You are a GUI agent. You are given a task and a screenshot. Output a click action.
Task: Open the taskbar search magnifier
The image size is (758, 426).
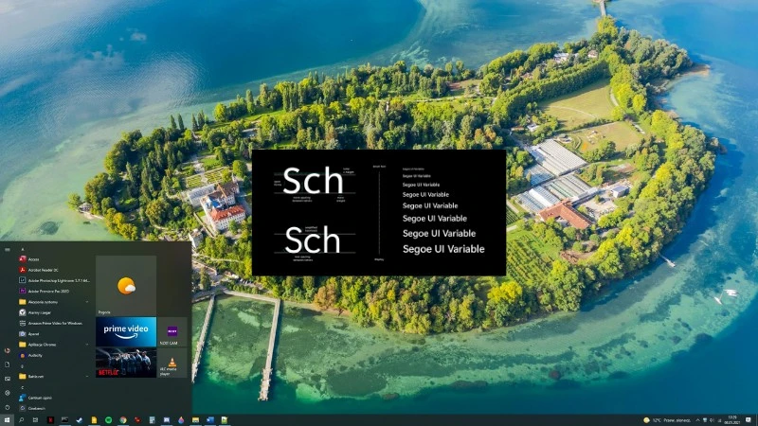tap(21, 420)
